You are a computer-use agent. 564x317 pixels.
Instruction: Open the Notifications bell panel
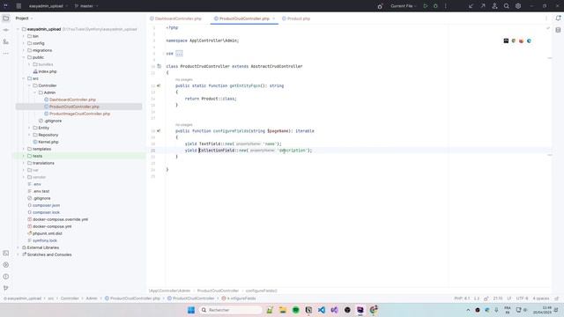(x=558, y=18)
